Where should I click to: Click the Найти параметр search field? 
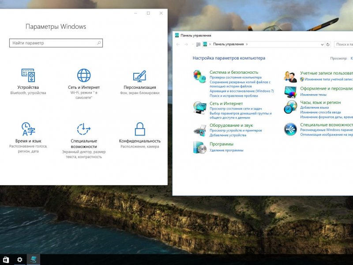56,43
